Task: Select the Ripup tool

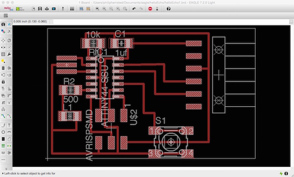Action: coord(9,116)
